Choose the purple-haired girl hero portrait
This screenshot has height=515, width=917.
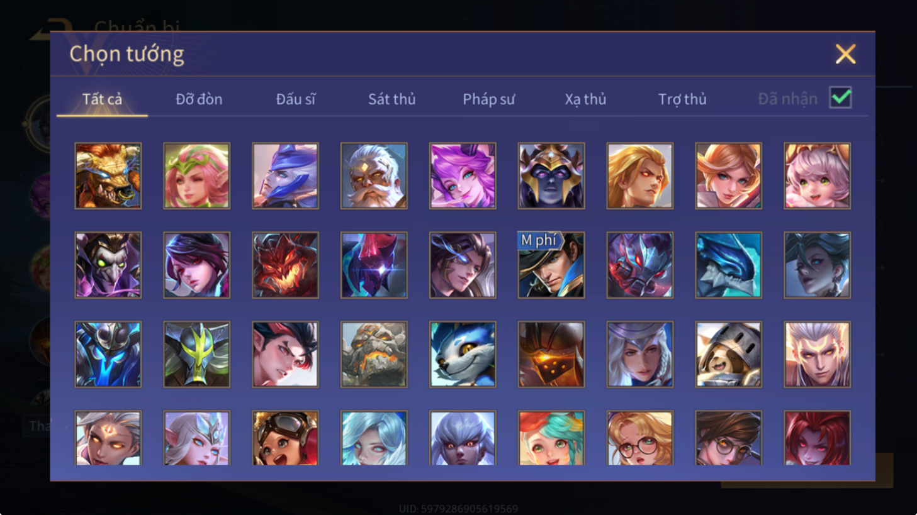(x=463, y=175)
